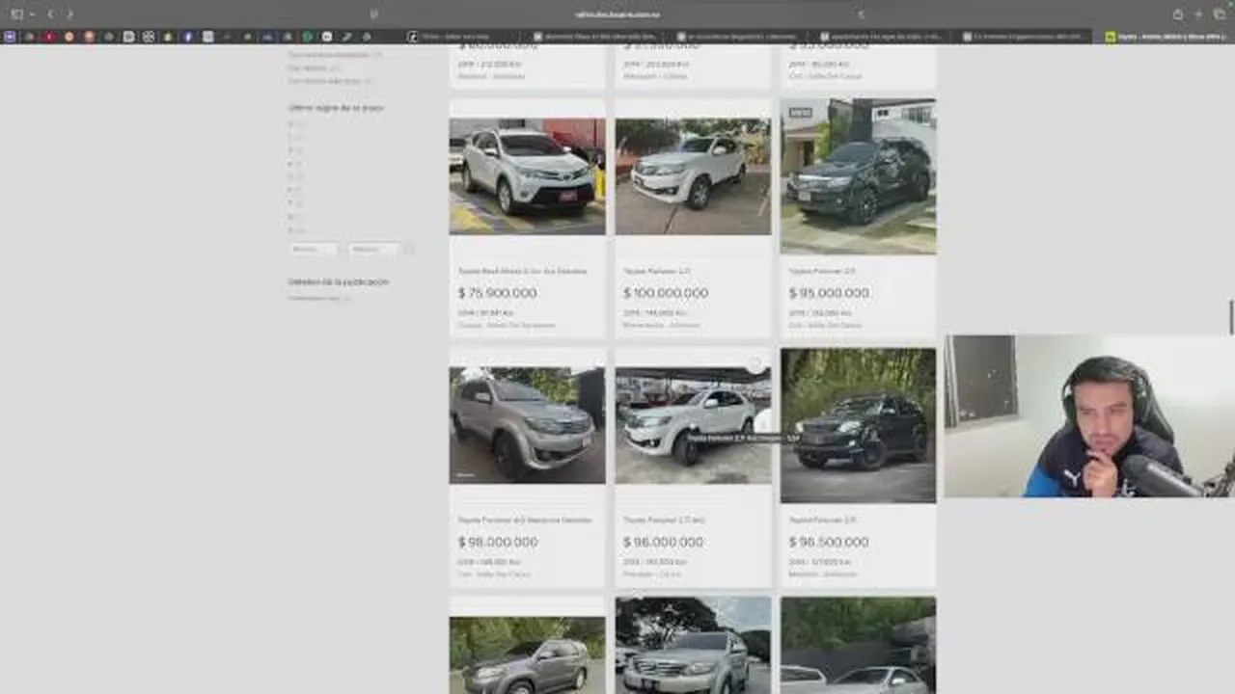Open the privacy shield icon in toolbar

coord(374,14)
